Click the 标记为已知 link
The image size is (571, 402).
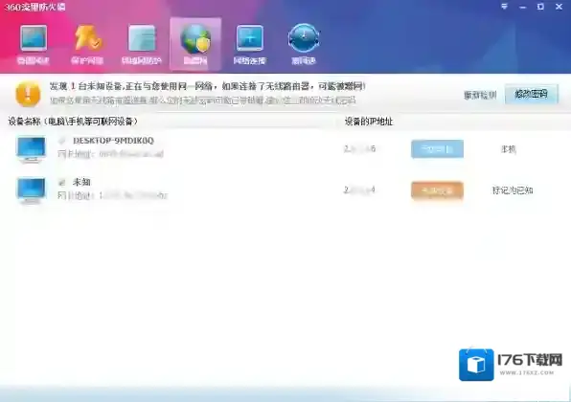tap(513, 190)
